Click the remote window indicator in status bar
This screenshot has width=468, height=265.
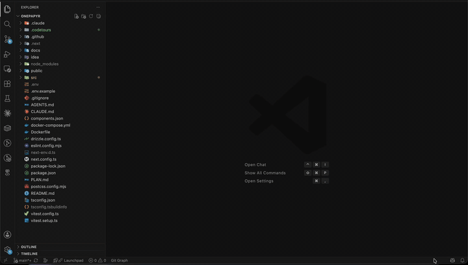[5, 260]
